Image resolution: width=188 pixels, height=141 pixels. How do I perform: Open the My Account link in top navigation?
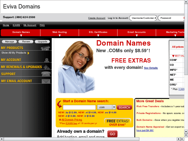tap(30, 25)
